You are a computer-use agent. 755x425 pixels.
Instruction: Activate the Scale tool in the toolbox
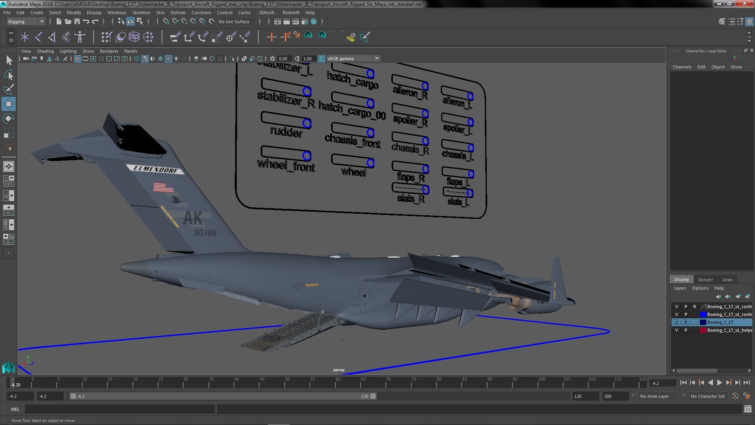tap(9, 133)
